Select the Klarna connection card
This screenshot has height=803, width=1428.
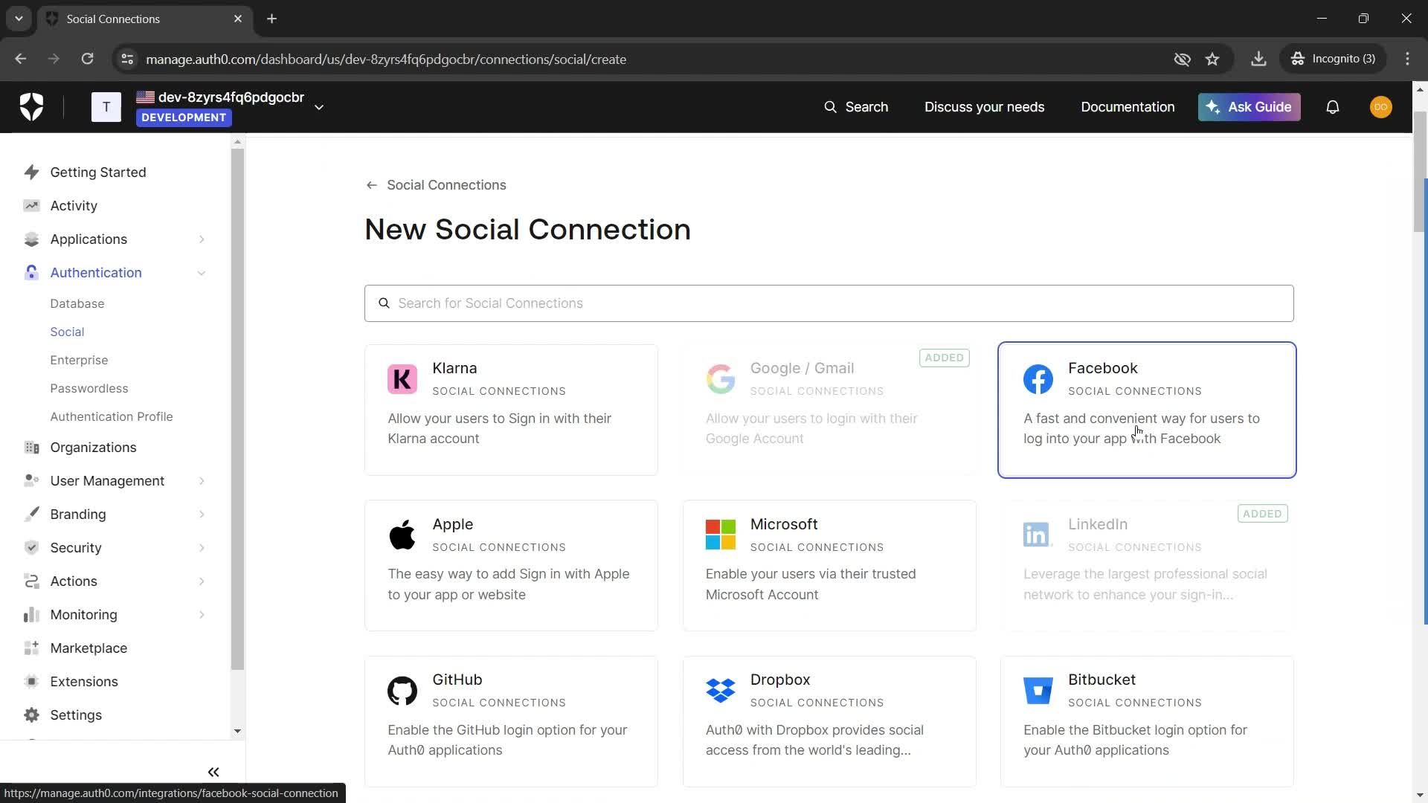click(x=511, y=410)
